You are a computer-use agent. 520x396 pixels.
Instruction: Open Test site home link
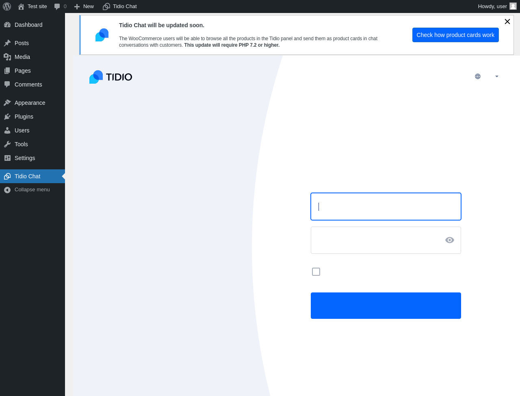[32, 6]
